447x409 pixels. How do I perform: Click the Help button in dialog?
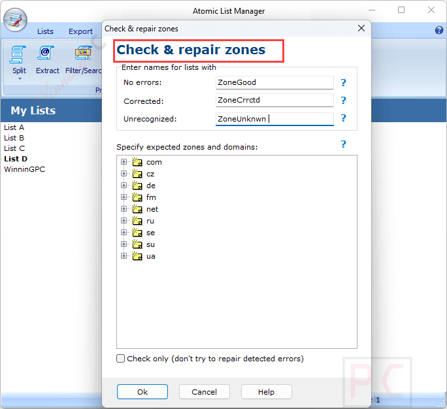[x=267, y=392]
